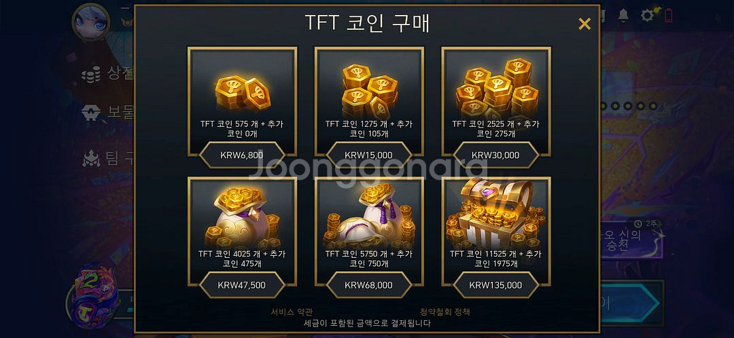Close the TFT coin purchase dialog

(584, 24)
